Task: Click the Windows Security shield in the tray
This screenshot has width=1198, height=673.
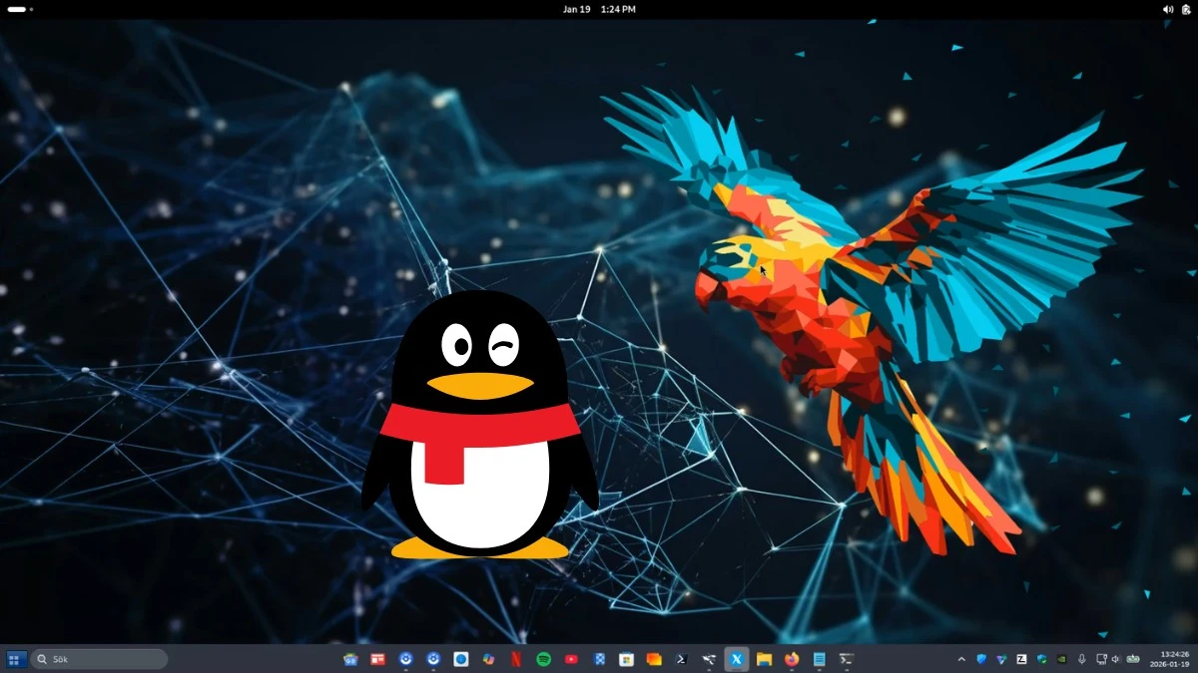Action: (x=1041, y=659)
